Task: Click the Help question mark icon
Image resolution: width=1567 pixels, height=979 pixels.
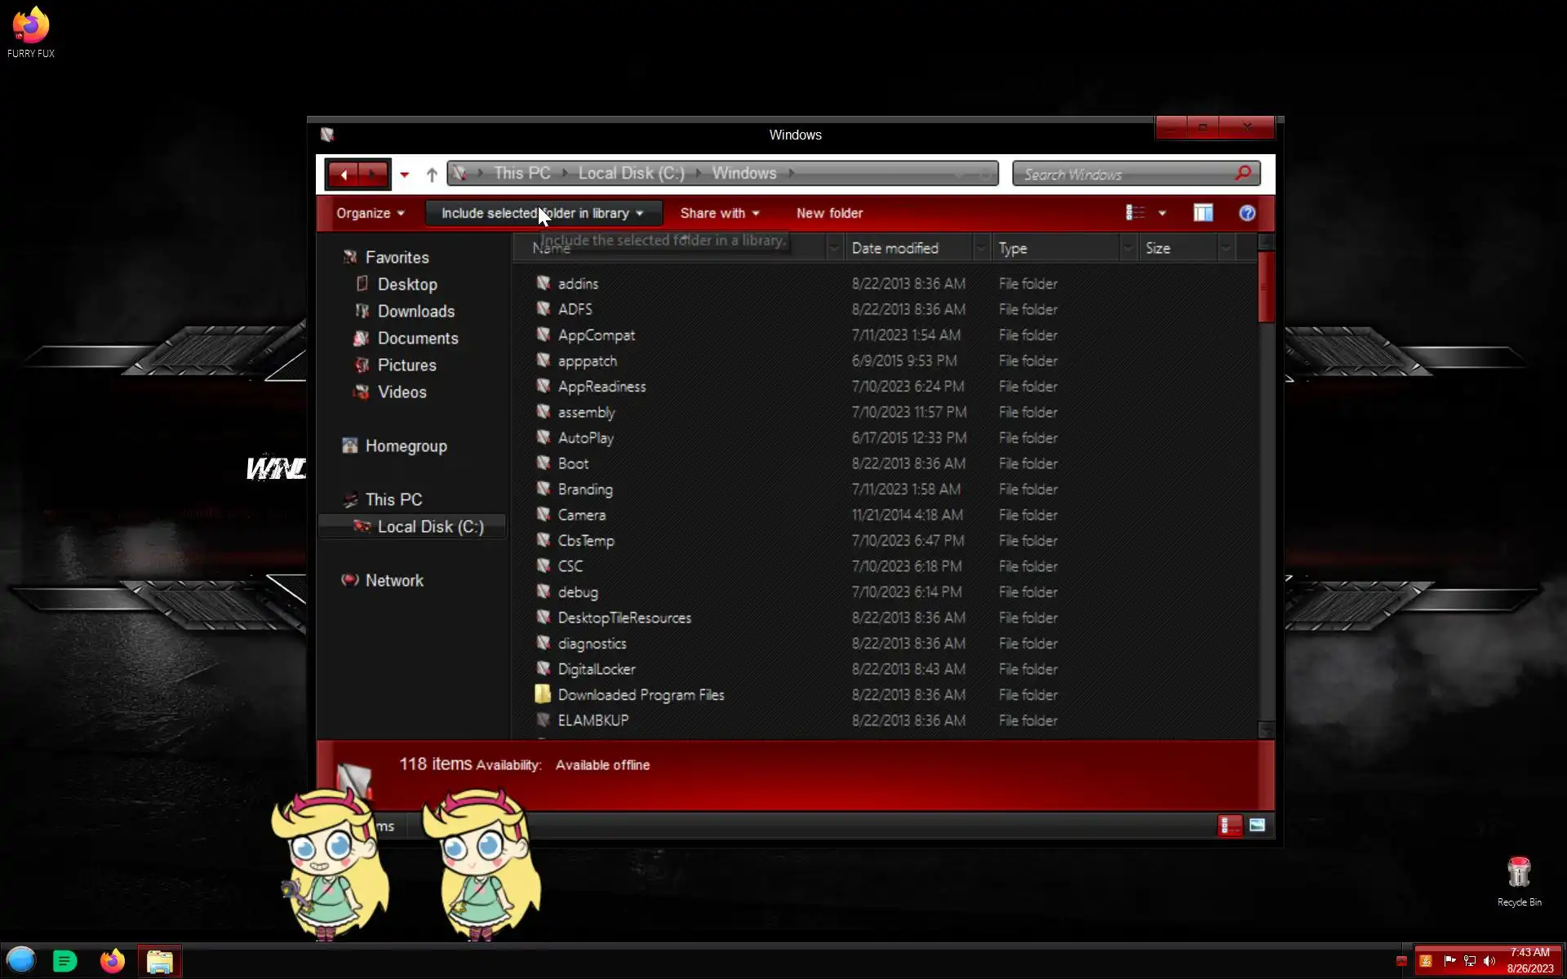Action: 1246,213
